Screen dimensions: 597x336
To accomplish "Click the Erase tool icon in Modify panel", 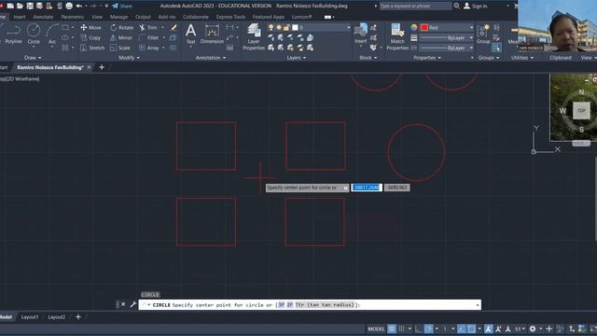I will tap(174, 27).
